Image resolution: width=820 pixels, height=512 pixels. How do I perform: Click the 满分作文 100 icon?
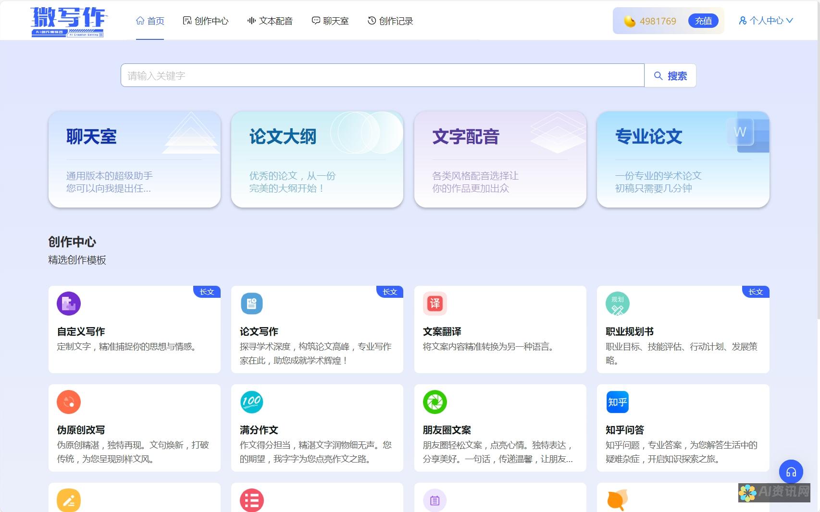[252, 402]
